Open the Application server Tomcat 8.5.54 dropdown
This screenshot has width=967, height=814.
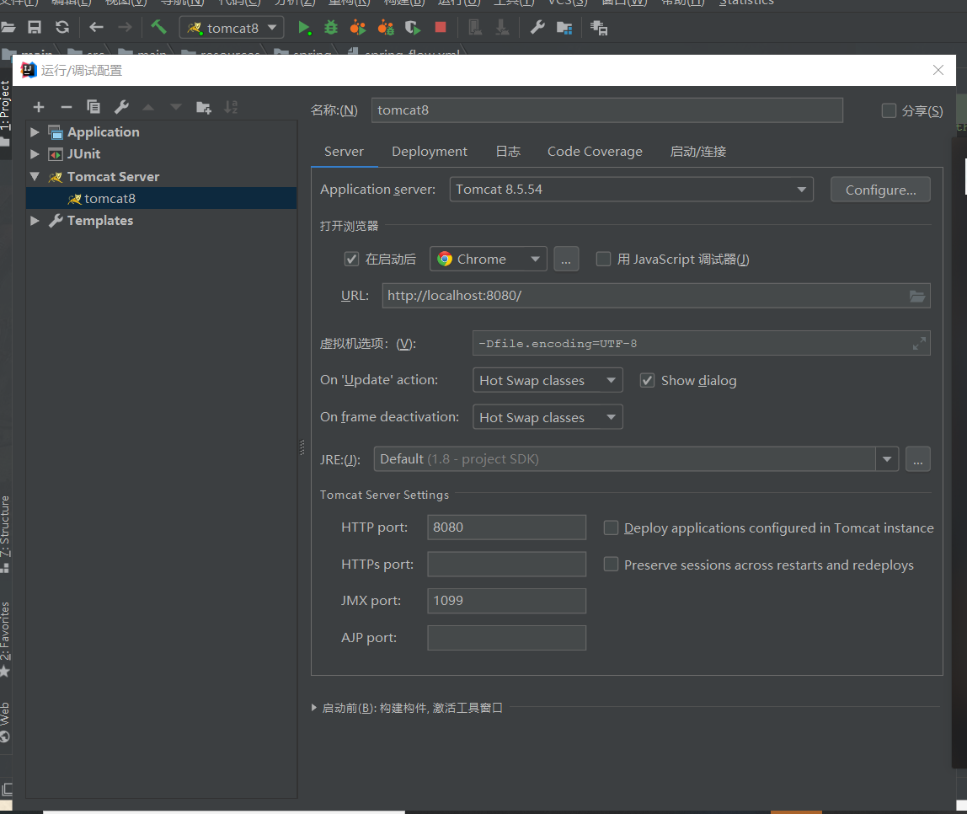pos(632,190)
